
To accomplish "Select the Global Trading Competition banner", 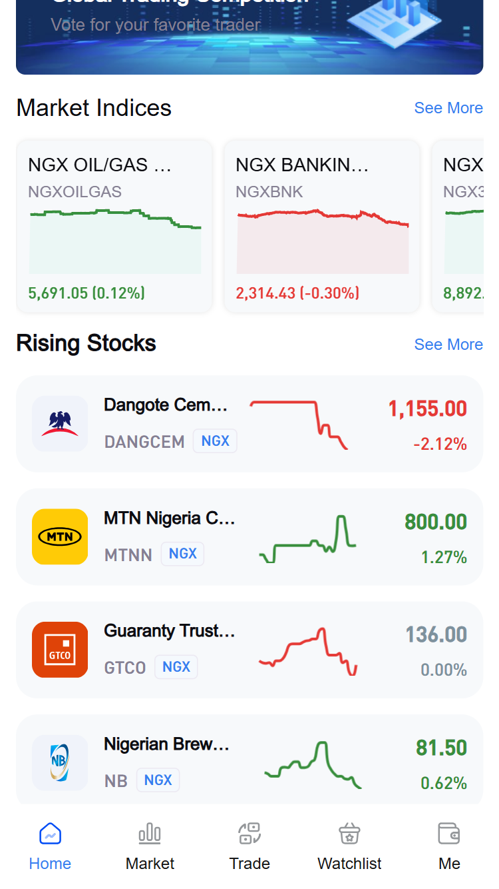I will (x=249, y=37).
